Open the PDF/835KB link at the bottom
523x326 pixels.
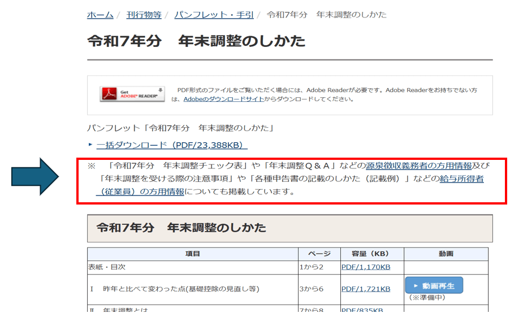(362, 310)
